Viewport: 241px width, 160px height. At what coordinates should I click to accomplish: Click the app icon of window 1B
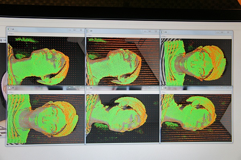[88, 31]
